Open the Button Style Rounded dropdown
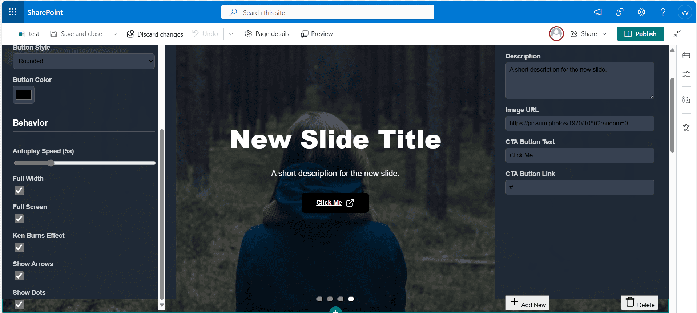The width and height of the screenshot is (697, 313). click(84, 61)
